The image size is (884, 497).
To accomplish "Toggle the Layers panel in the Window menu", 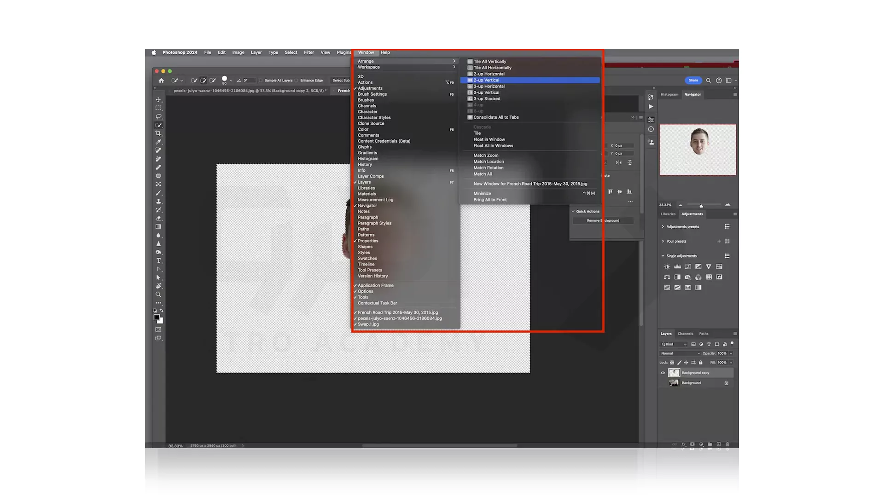I will click(406, 182).
